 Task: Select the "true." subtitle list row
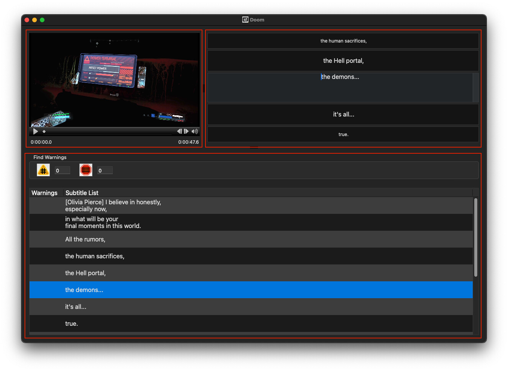71,323
